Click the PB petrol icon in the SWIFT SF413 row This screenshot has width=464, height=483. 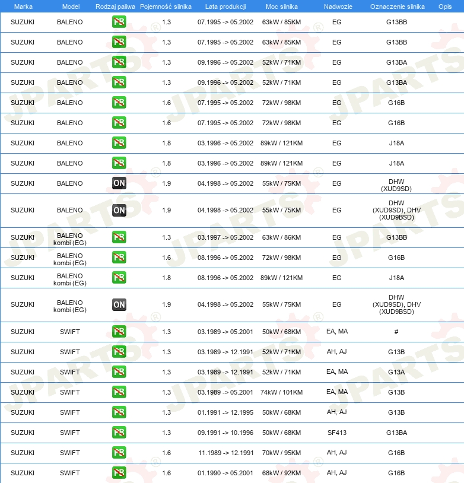(x=119, y=433)
